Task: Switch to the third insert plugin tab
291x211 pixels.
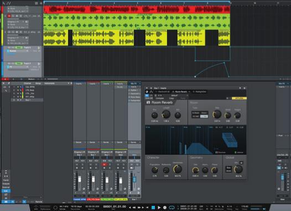Action: 200,91
